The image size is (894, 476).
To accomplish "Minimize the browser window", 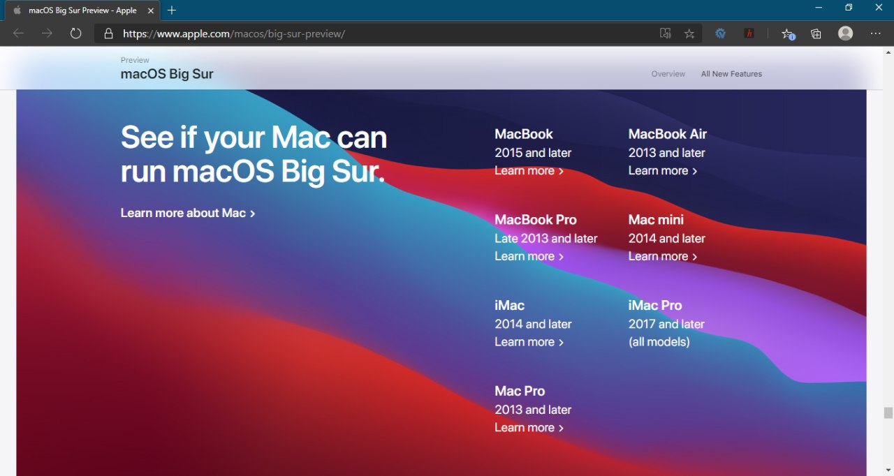I will [819, 7].
